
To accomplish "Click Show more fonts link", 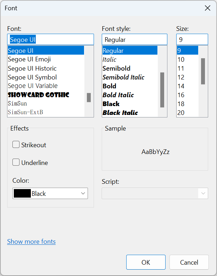I will (31, 242).
